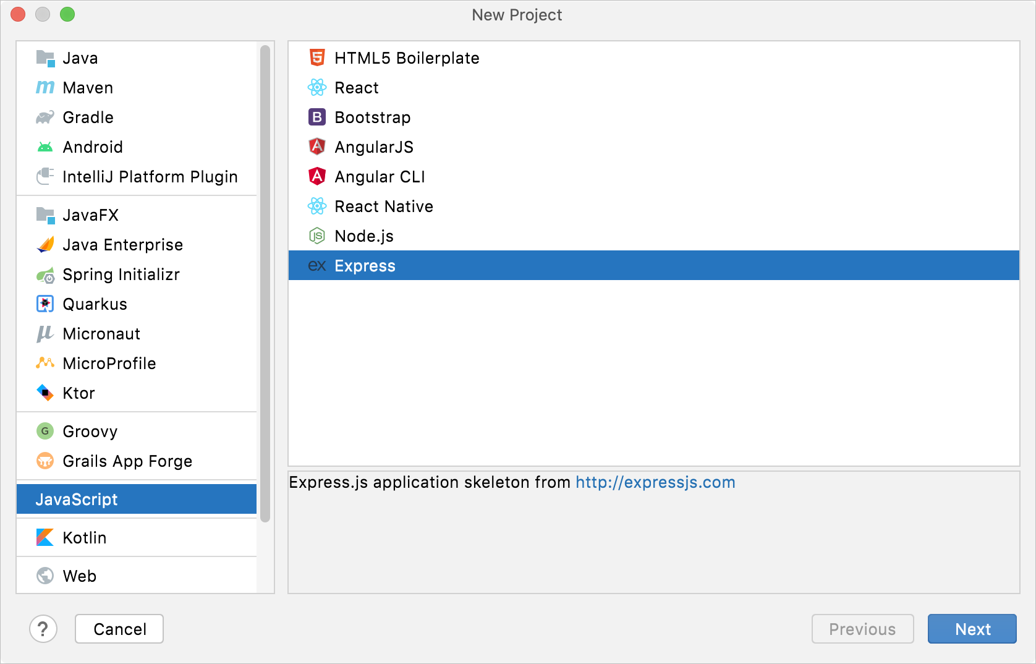1036x664 pixels.
Task: Click the HTML5 Boilerplate shield icon
Action: 317,58
